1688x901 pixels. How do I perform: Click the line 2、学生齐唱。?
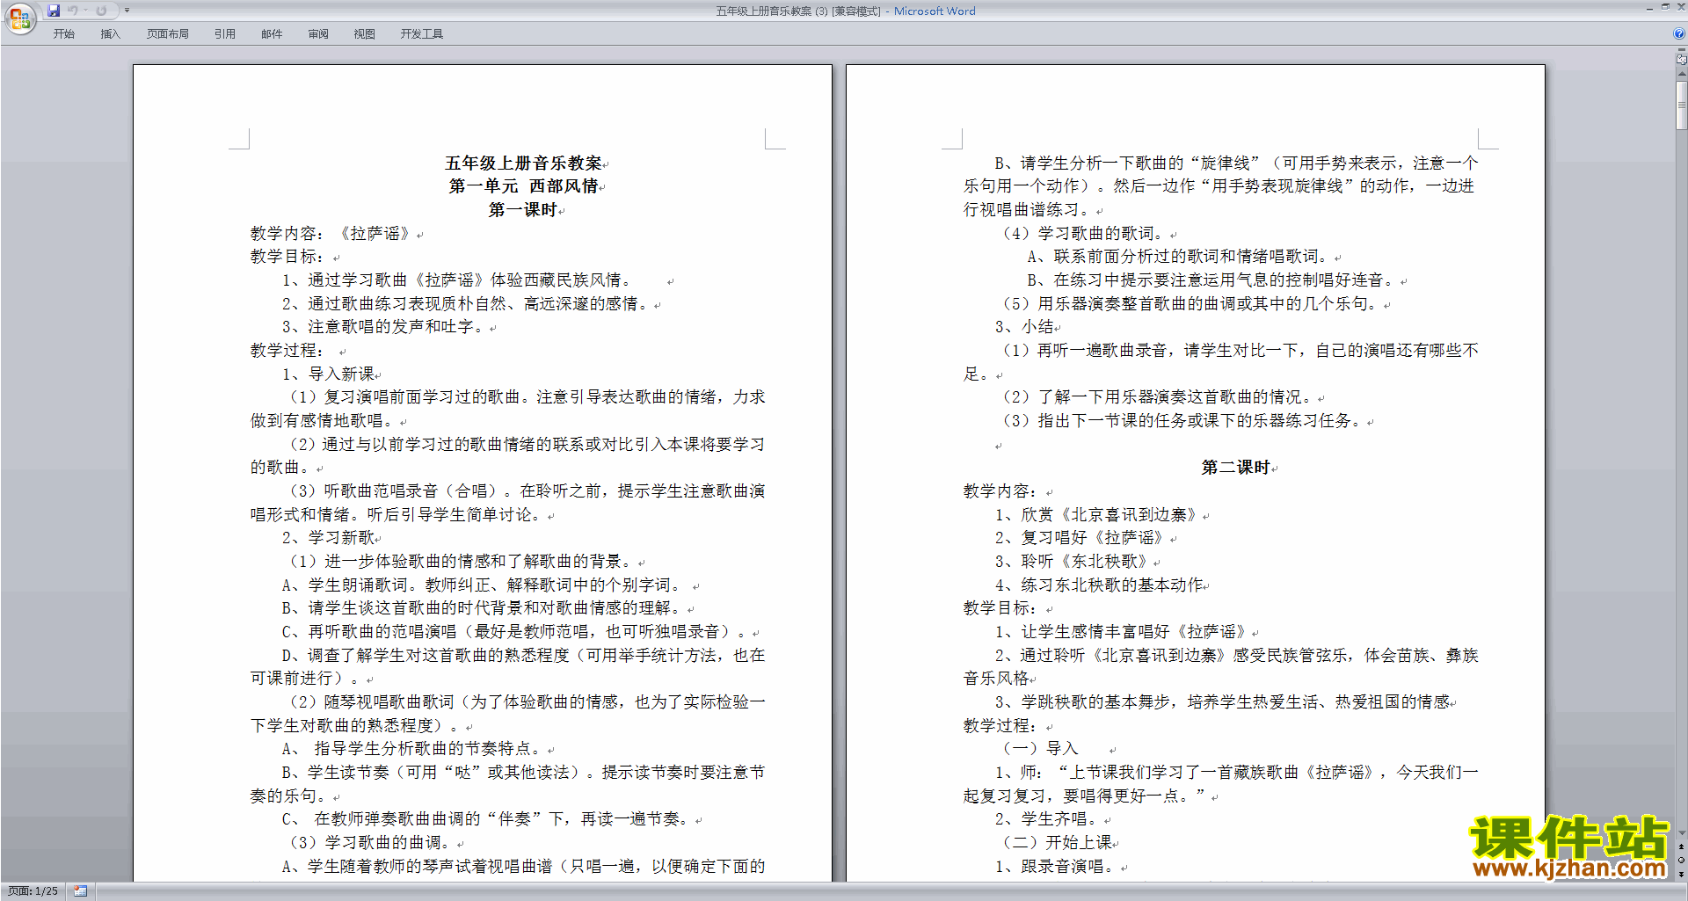(x=1046, y=819)
